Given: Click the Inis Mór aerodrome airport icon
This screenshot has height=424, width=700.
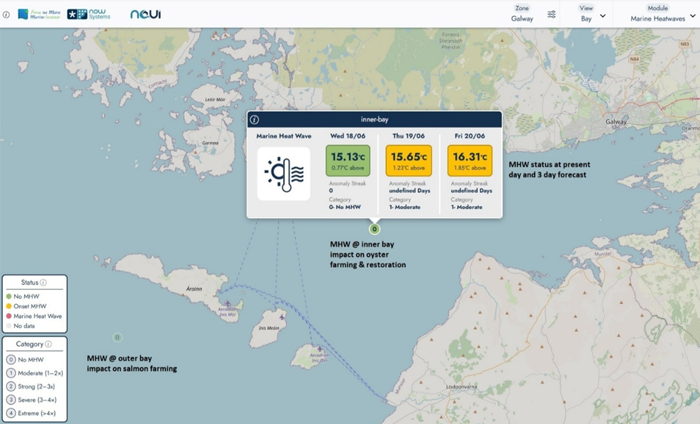Looking at the screenshot, I should (x=228, y=304).
